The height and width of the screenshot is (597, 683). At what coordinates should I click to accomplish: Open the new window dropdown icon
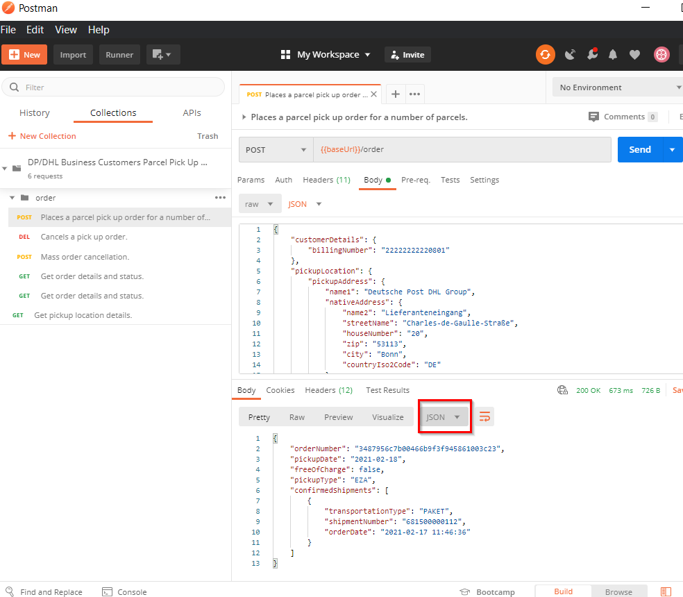click(163, 55)
